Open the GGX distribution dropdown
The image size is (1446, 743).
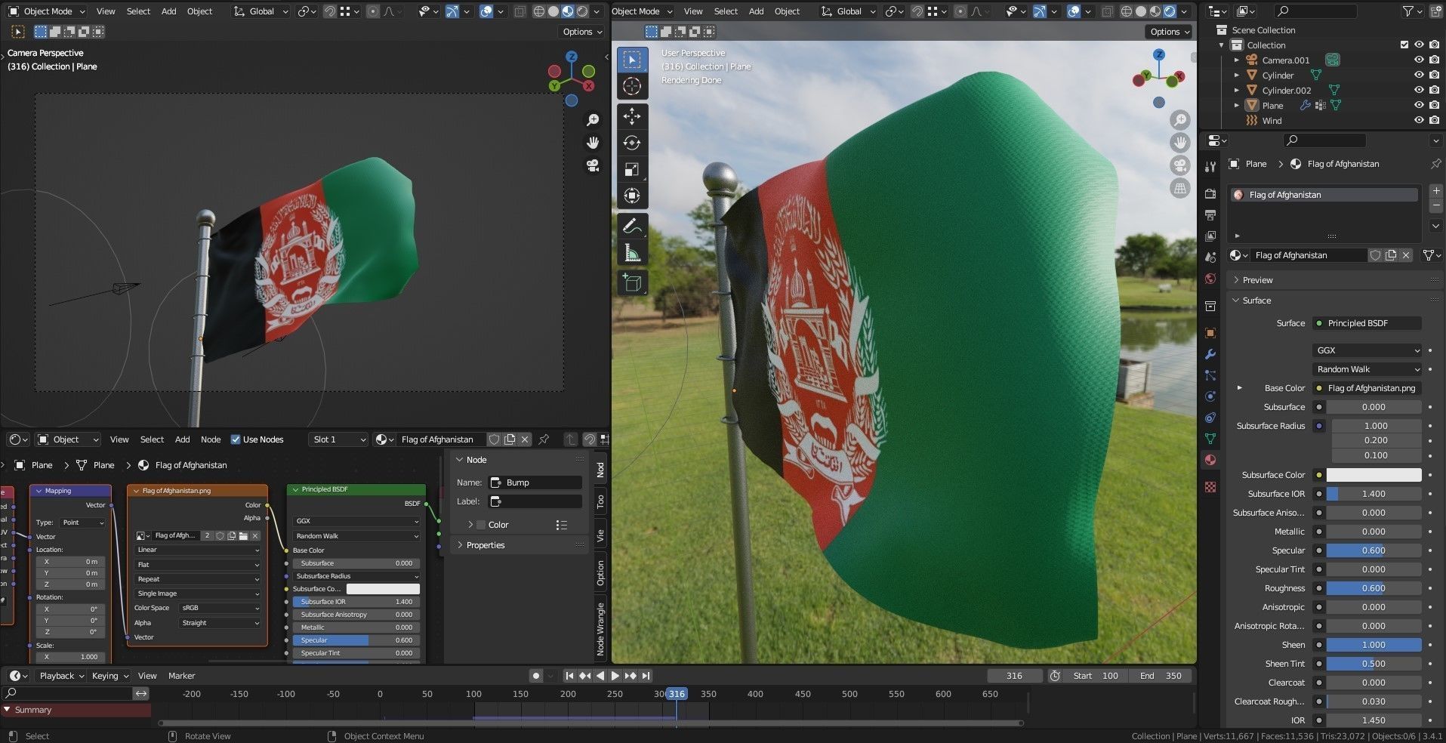(x=1366, y=350)
